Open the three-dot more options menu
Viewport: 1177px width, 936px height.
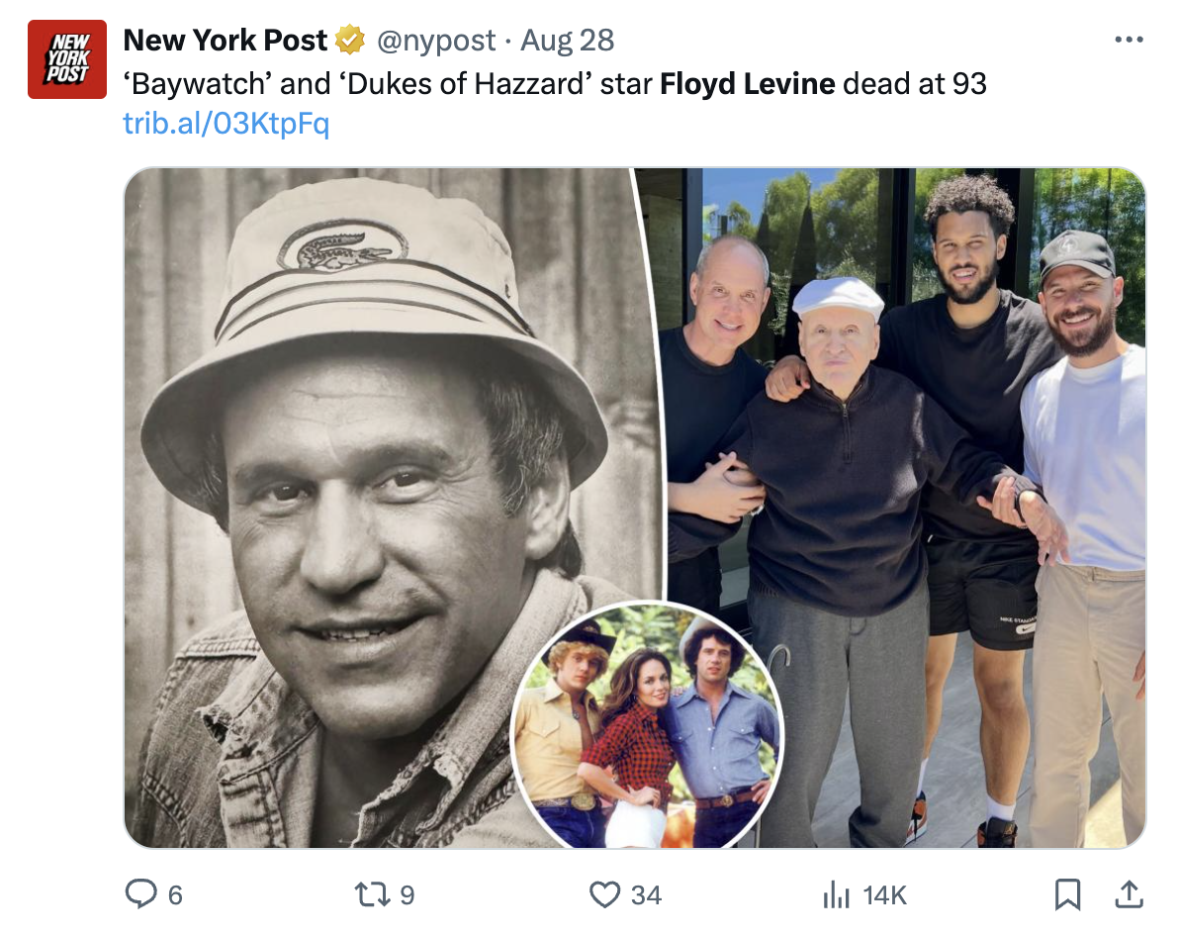click(1129, 41)
